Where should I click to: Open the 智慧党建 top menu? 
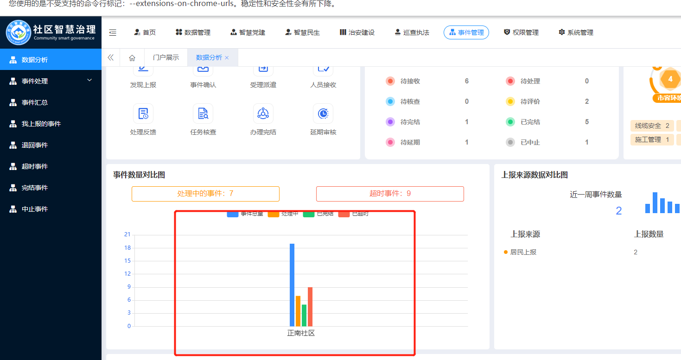click(x=248, y=32)
